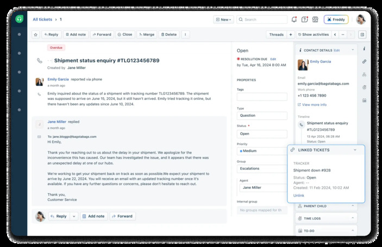The height and width of the screenshot is (247, 382).
Task: Open the Priority dropdown set to Medium
Action: pos(262,151)
